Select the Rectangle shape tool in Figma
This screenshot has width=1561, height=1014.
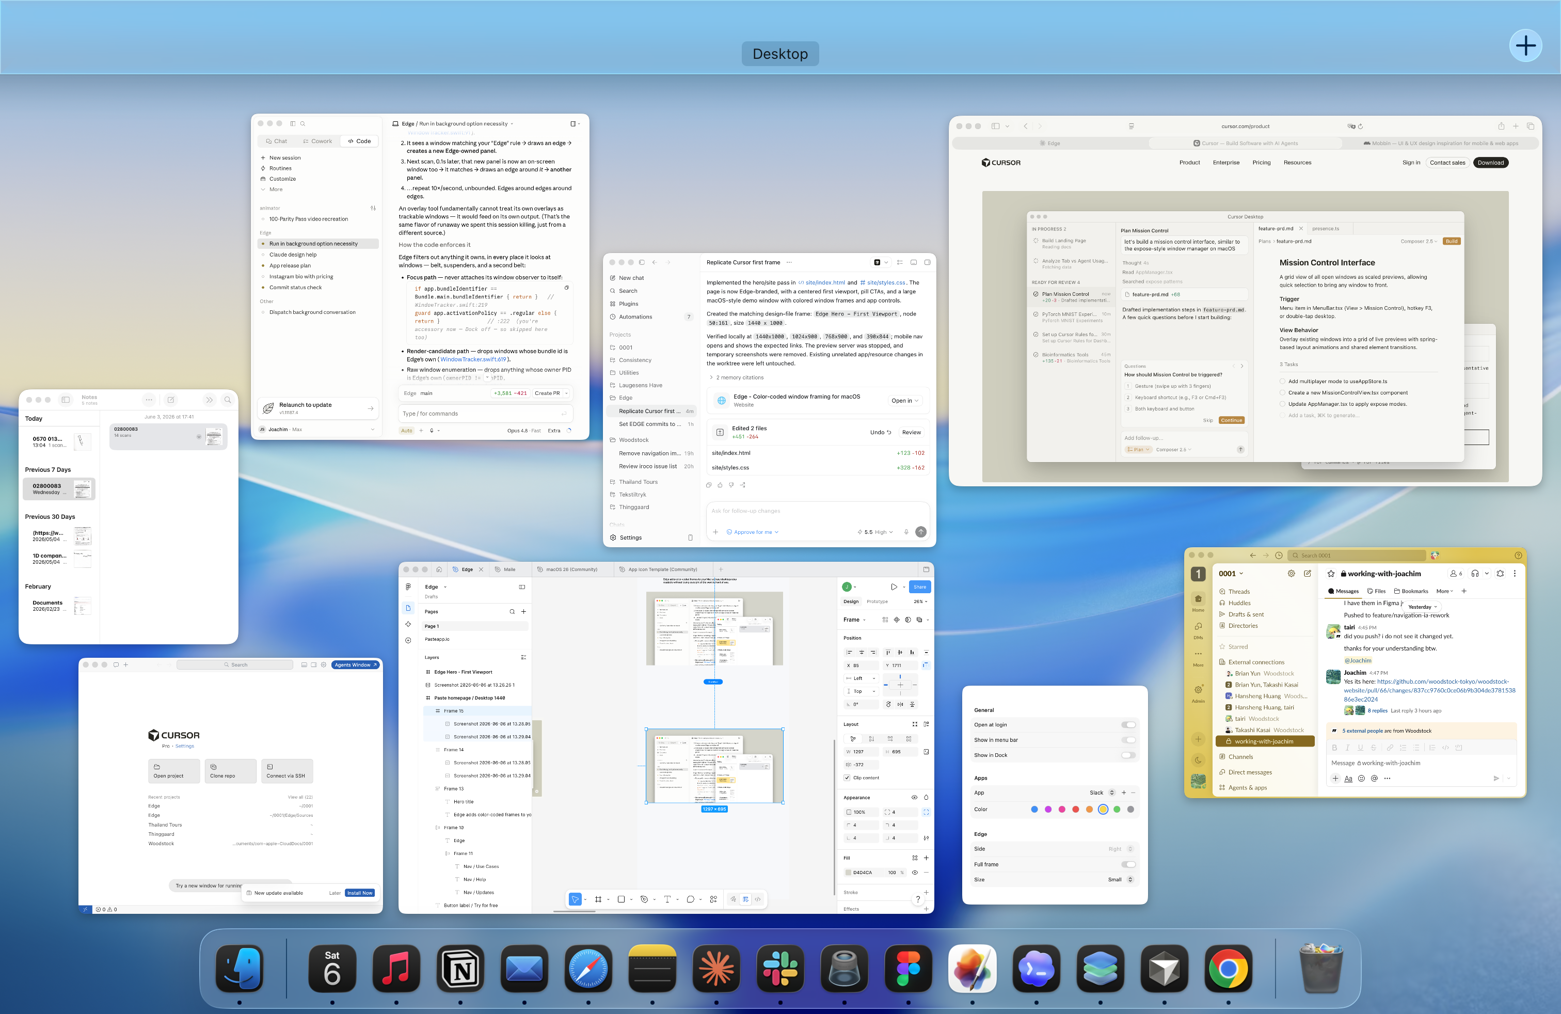(621, 899)
